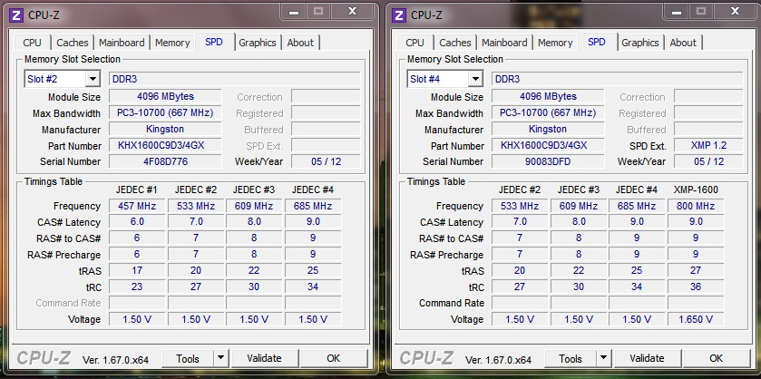Select the SPD tab in left CPU-Z window
The height and width of the screenshot is (379, 761).
(x=214, y=42)
